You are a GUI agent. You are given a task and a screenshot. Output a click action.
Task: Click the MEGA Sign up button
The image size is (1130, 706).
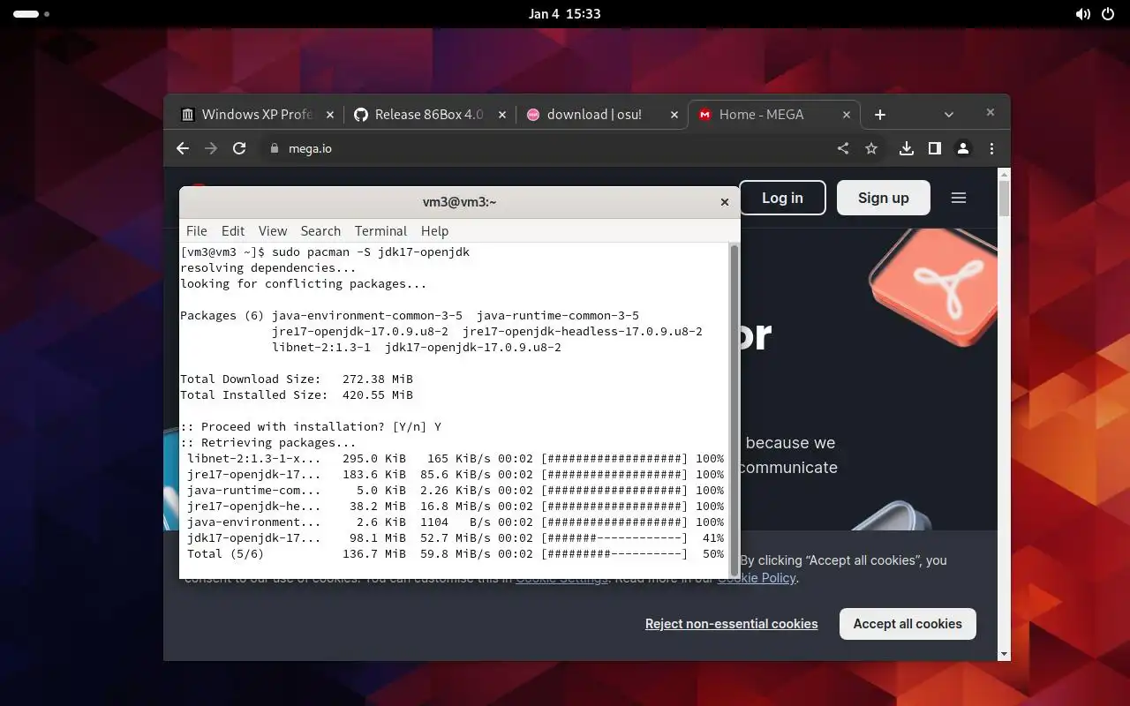coord(883,198)
